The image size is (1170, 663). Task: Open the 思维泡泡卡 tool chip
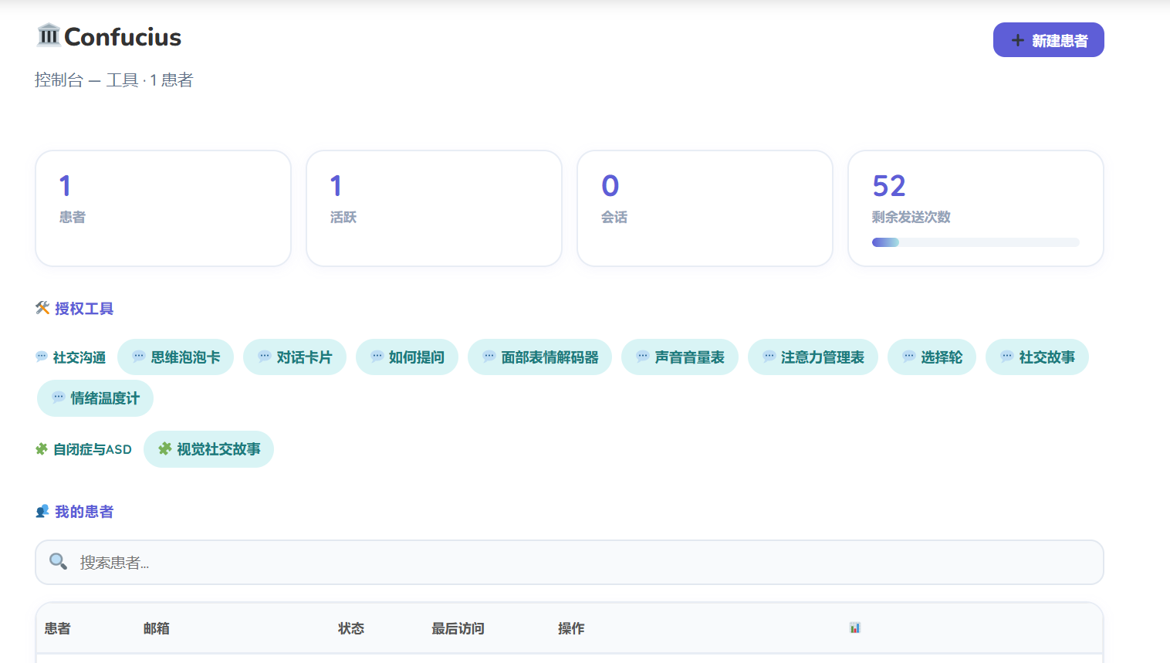coord(175,357)
